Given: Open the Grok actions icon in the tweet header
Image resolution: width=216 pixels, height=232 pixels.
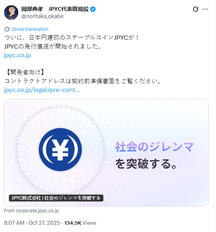Looking at the screenshot, I should (196, 9).
